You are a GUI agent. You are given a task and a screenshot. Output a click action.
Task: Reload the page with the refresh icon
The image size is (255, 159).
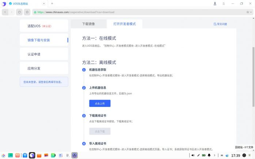[x=19, y=12]
